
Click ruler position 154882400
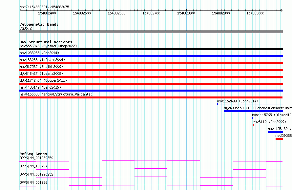tap(47, 13)
